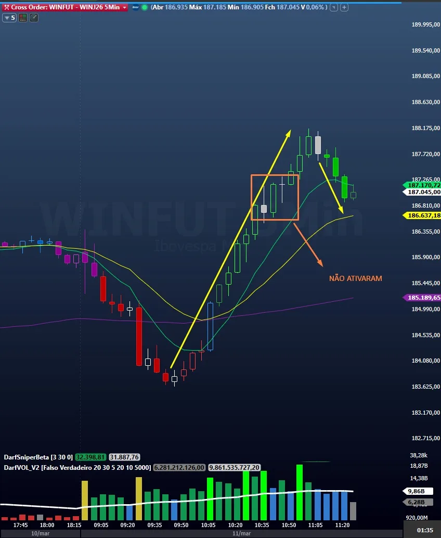Click the 01:35 candle countdown timer
The image size is (441, 538).
click(425, 530)
